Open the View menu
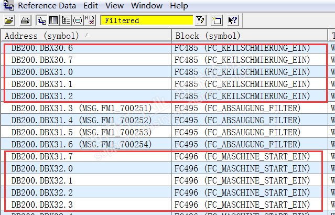This screenshot has width=335, height=215. click(x=114, y=6)
